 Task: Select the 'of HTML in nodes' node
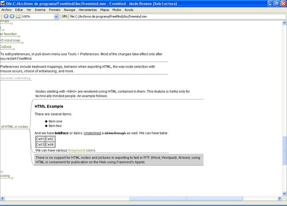click(14, 126)
